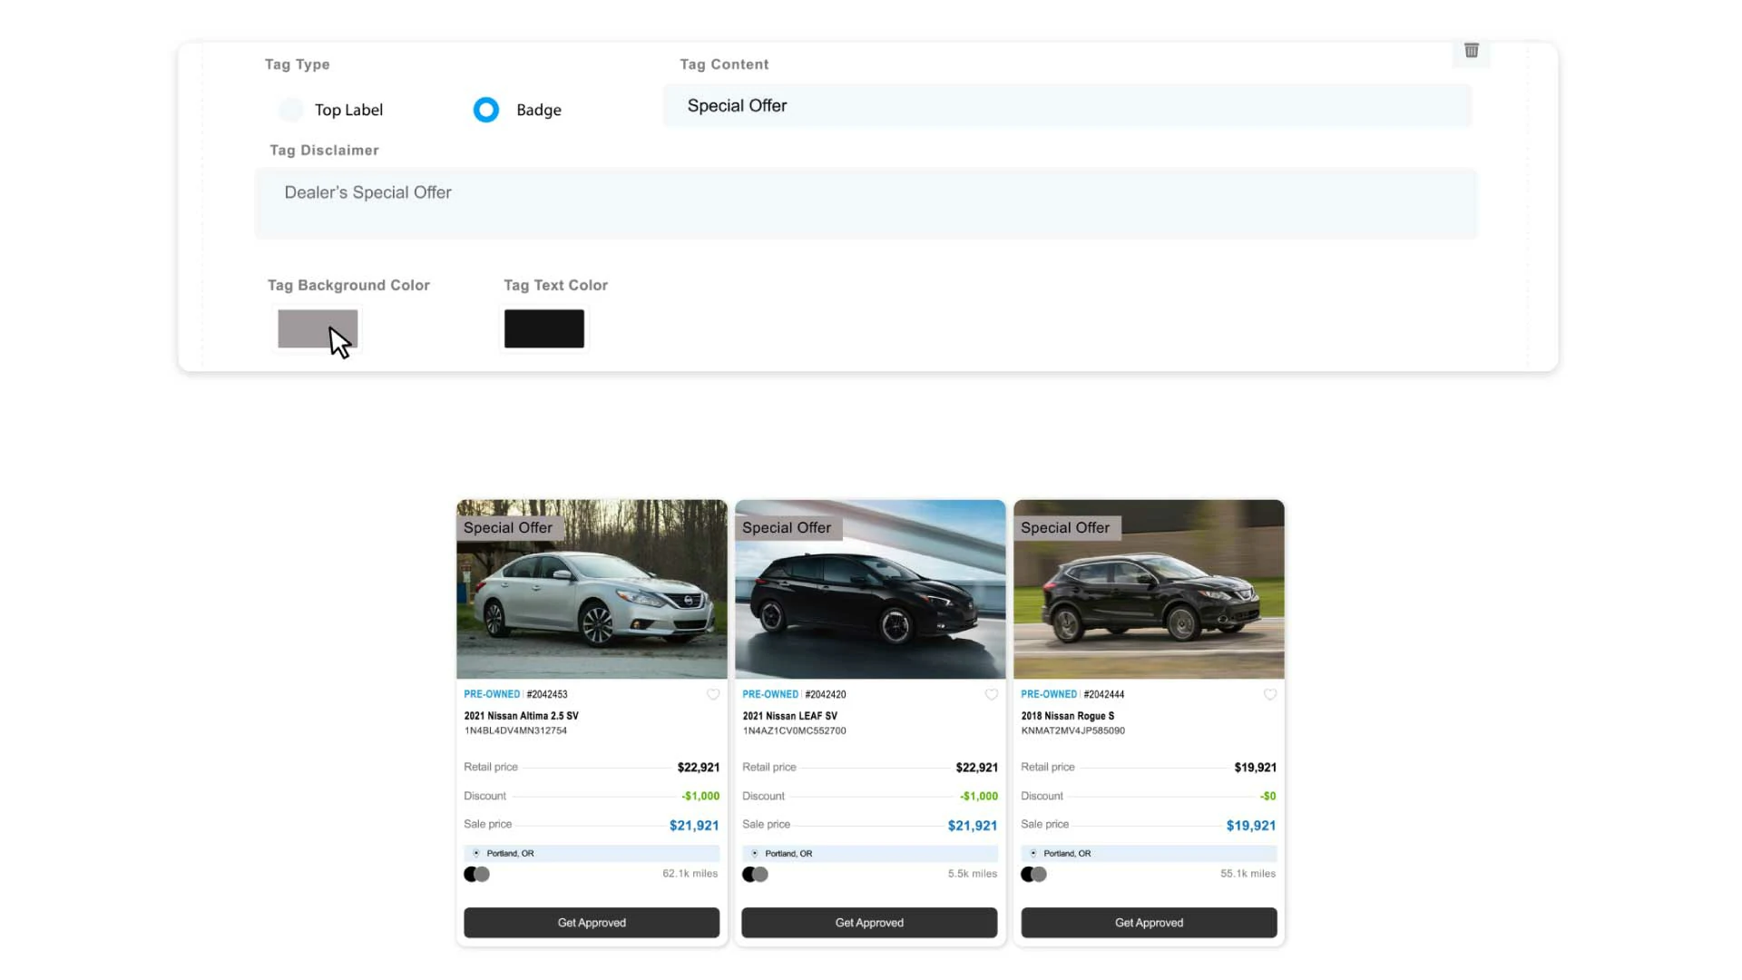
Task: Open the 2021 Nissan Altima 2.5 SV title
Action: [x=521, y=716]
